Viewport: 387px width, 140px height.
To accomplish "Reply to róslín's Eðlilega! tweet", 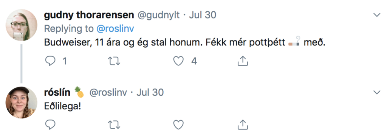I will click(x=50, y=125).
